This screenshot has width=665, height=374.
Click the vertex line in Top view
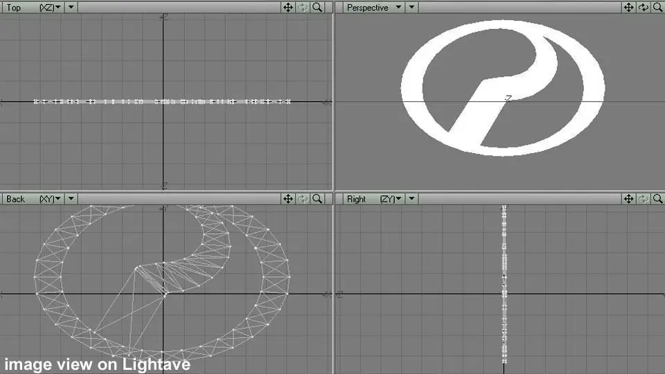point(162,101)
